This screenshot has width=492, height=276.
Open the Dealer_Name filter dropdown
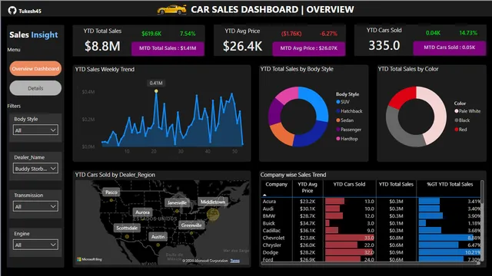tap(35, 169)
